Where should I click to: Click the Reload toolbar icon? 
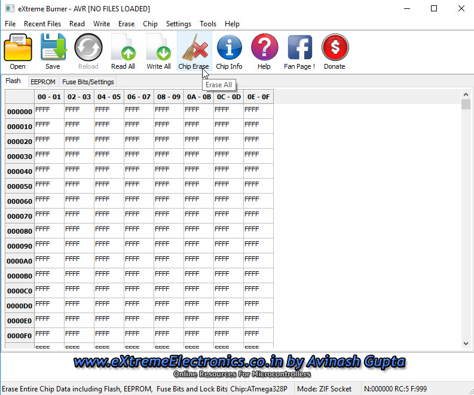pyautogui.click(x=88, y=51)
